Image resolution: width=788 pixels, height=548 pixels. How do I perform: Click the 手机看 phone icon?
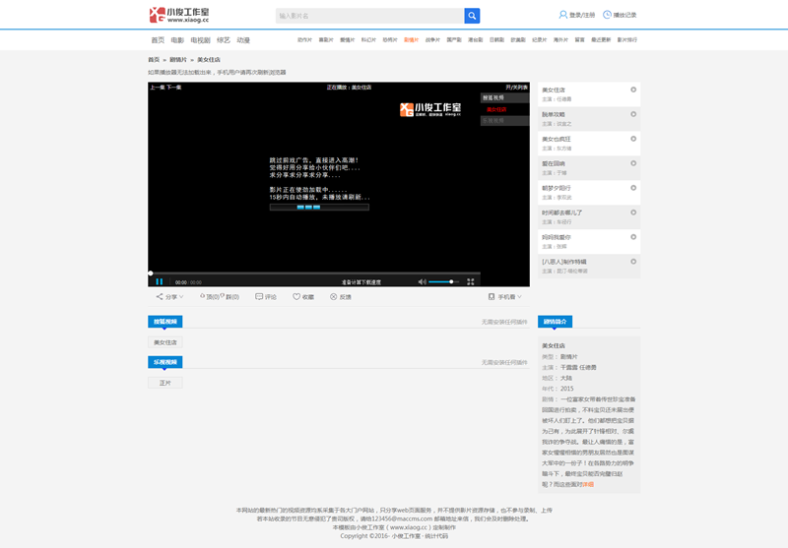(x=492, y=296)
